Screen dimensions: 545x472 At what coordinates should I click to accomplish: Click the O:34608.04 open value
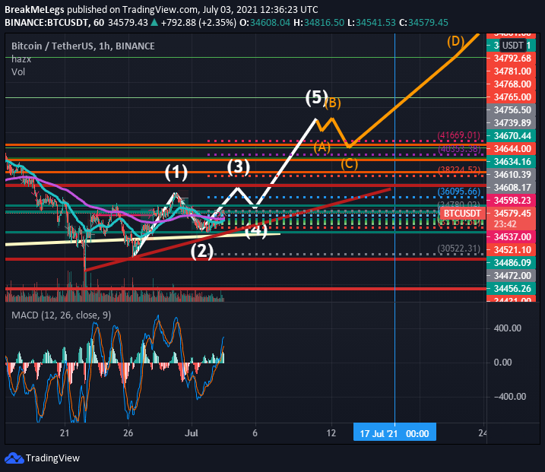point(265,23)
